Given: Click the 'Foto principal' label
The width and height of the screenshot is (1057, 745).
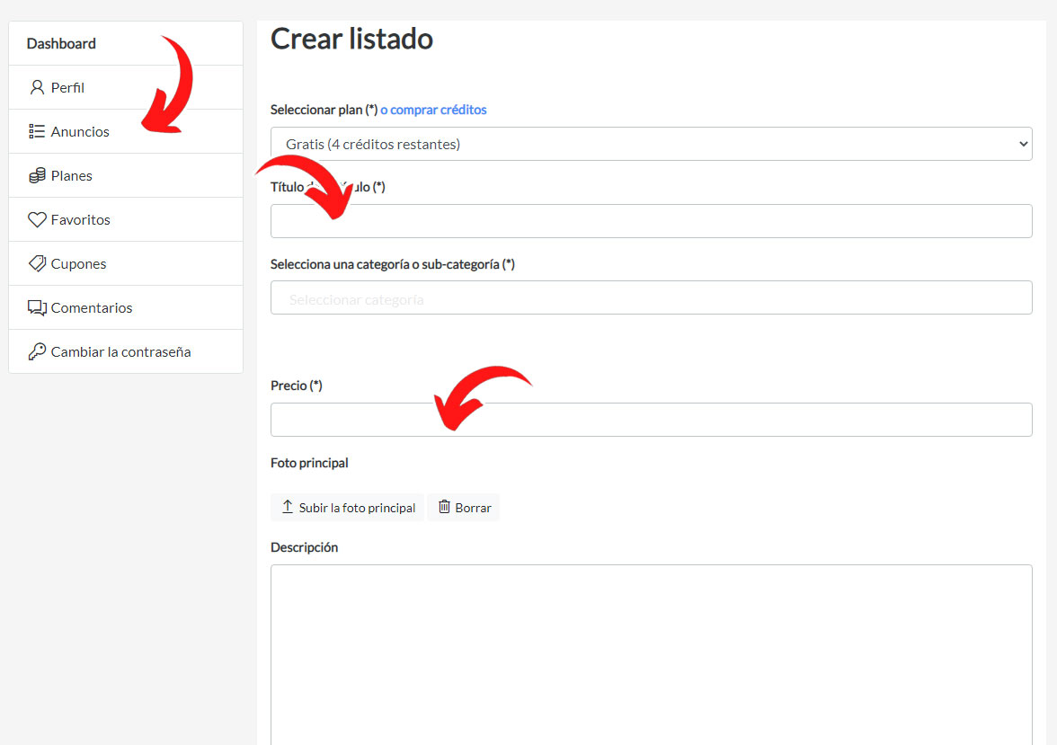Looking at the screenshot, I should 309,463.
